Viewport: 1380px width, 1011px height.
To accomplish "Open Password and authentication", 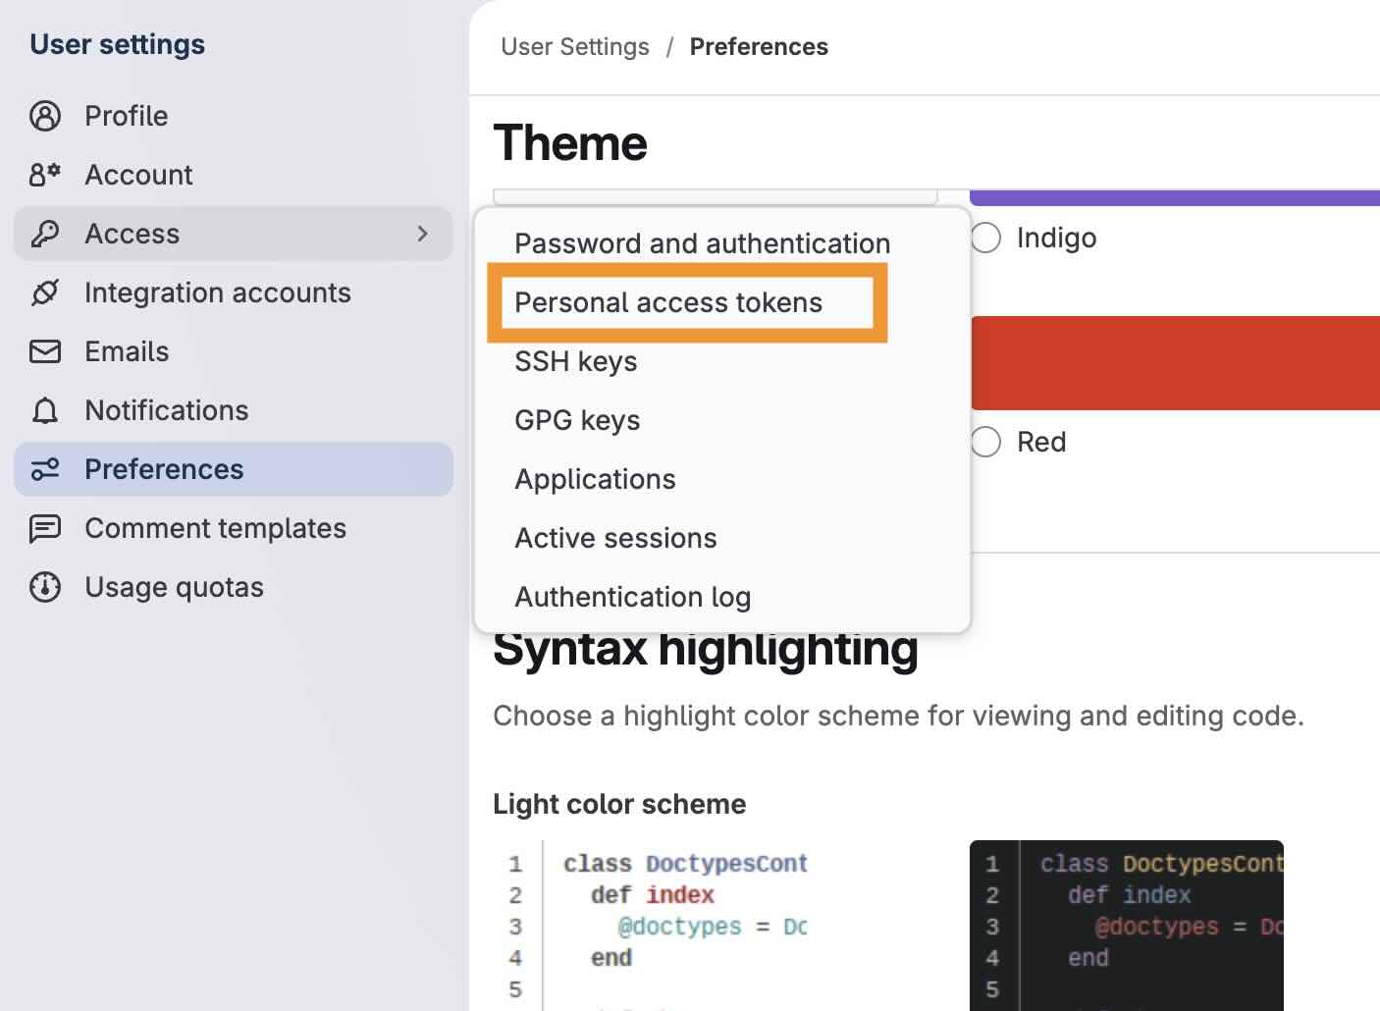I will 703,243.
